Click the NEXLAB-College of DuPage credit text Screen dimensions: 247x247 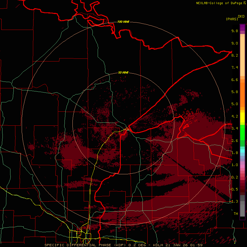(219, 3)
